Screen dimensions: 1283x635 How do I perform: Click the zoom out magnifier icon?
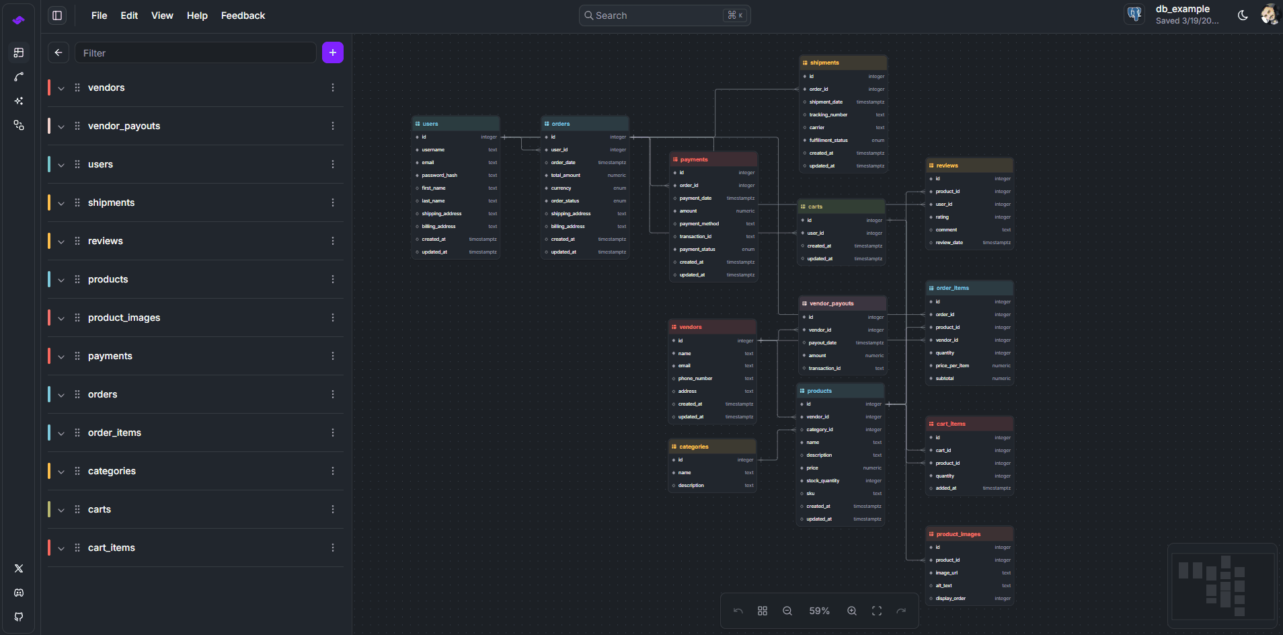[787, 611]
